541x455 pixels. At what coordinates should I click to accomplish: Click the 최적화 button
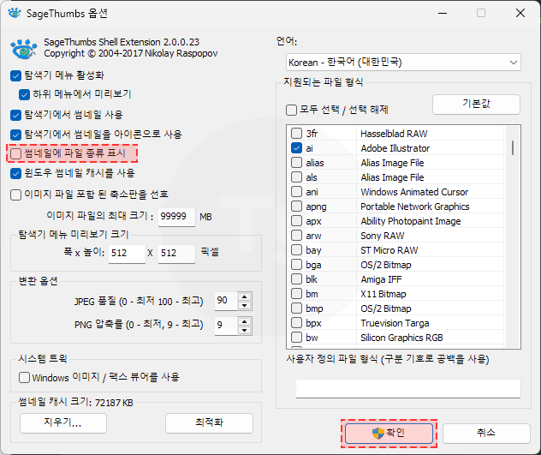[x=209, y=423]
